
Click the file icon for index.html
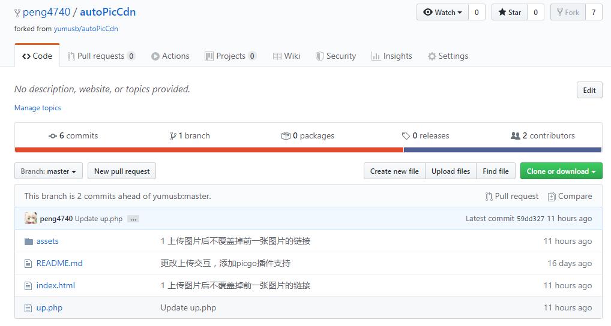pyautogui.click(x=28, y=286)
